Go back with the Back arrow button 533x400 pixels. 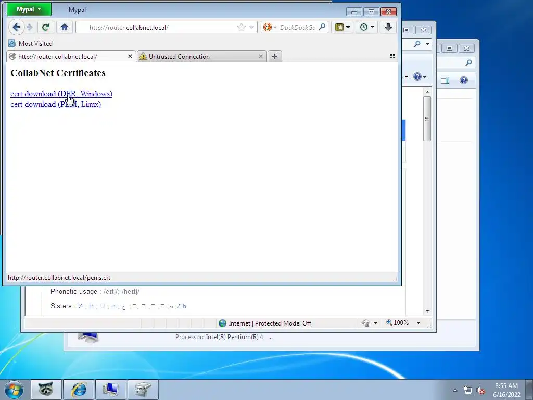(16, 27)
